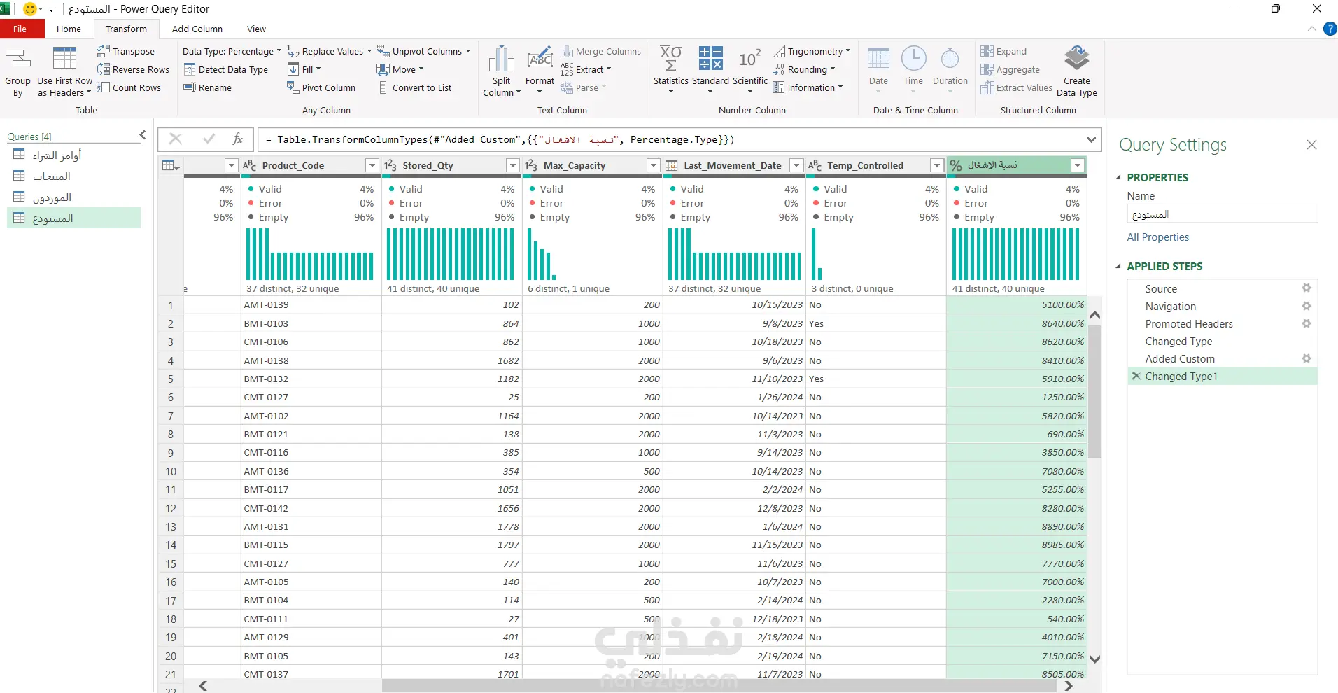Image resolution: width=1338 pixels, height=693 pixels.
Task: Click the data type icon of Last_Movement_Date
Action: [671, 165]
